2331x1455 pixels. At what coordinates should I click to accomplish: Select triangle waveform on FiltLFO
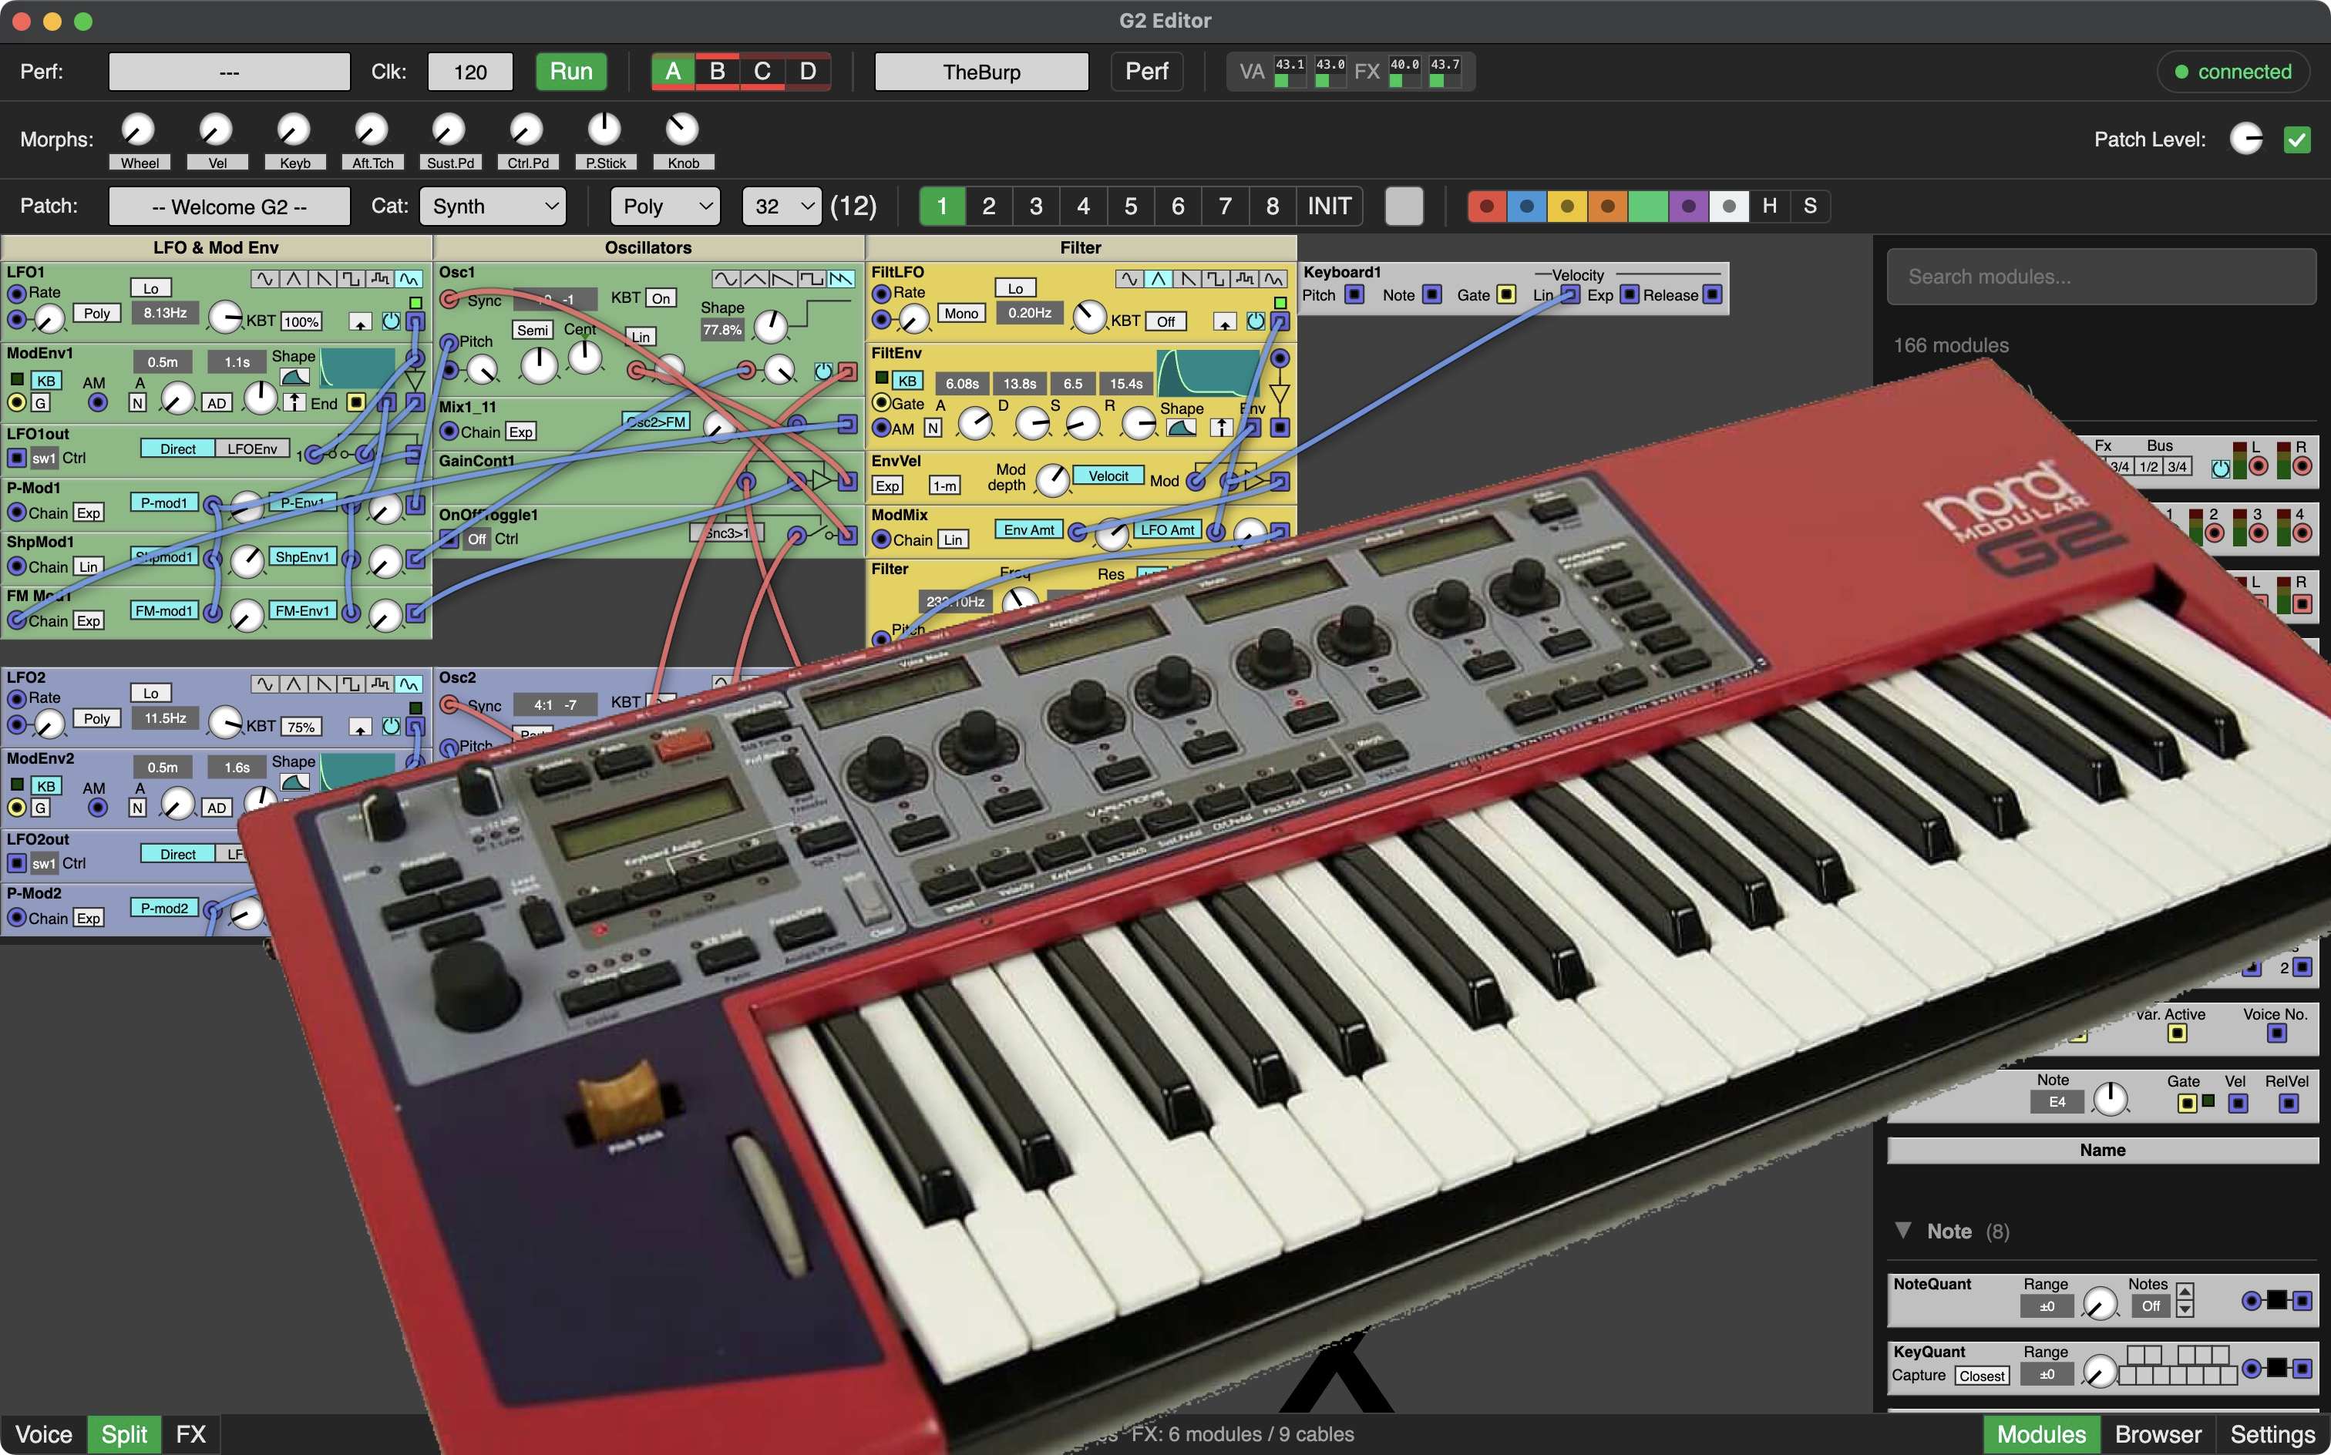pyautogui.click(x=1158, y=279)
